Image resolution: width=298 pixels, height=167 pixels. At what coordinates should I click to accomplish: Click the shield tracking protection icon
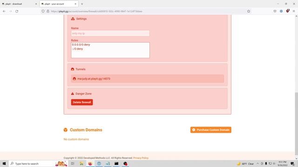point(43,11)
